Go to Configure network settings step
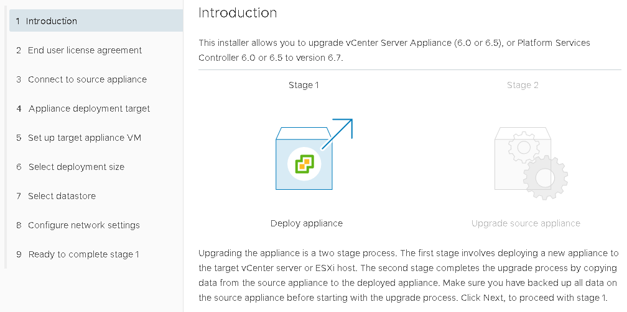The height and width of the screenshot is (312, 627). [83, 225]
